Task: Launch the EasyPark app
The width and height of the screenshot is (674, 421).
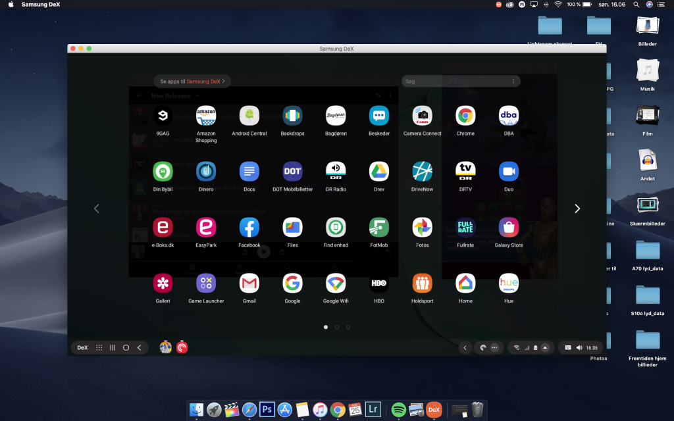Action: point(206,227)
